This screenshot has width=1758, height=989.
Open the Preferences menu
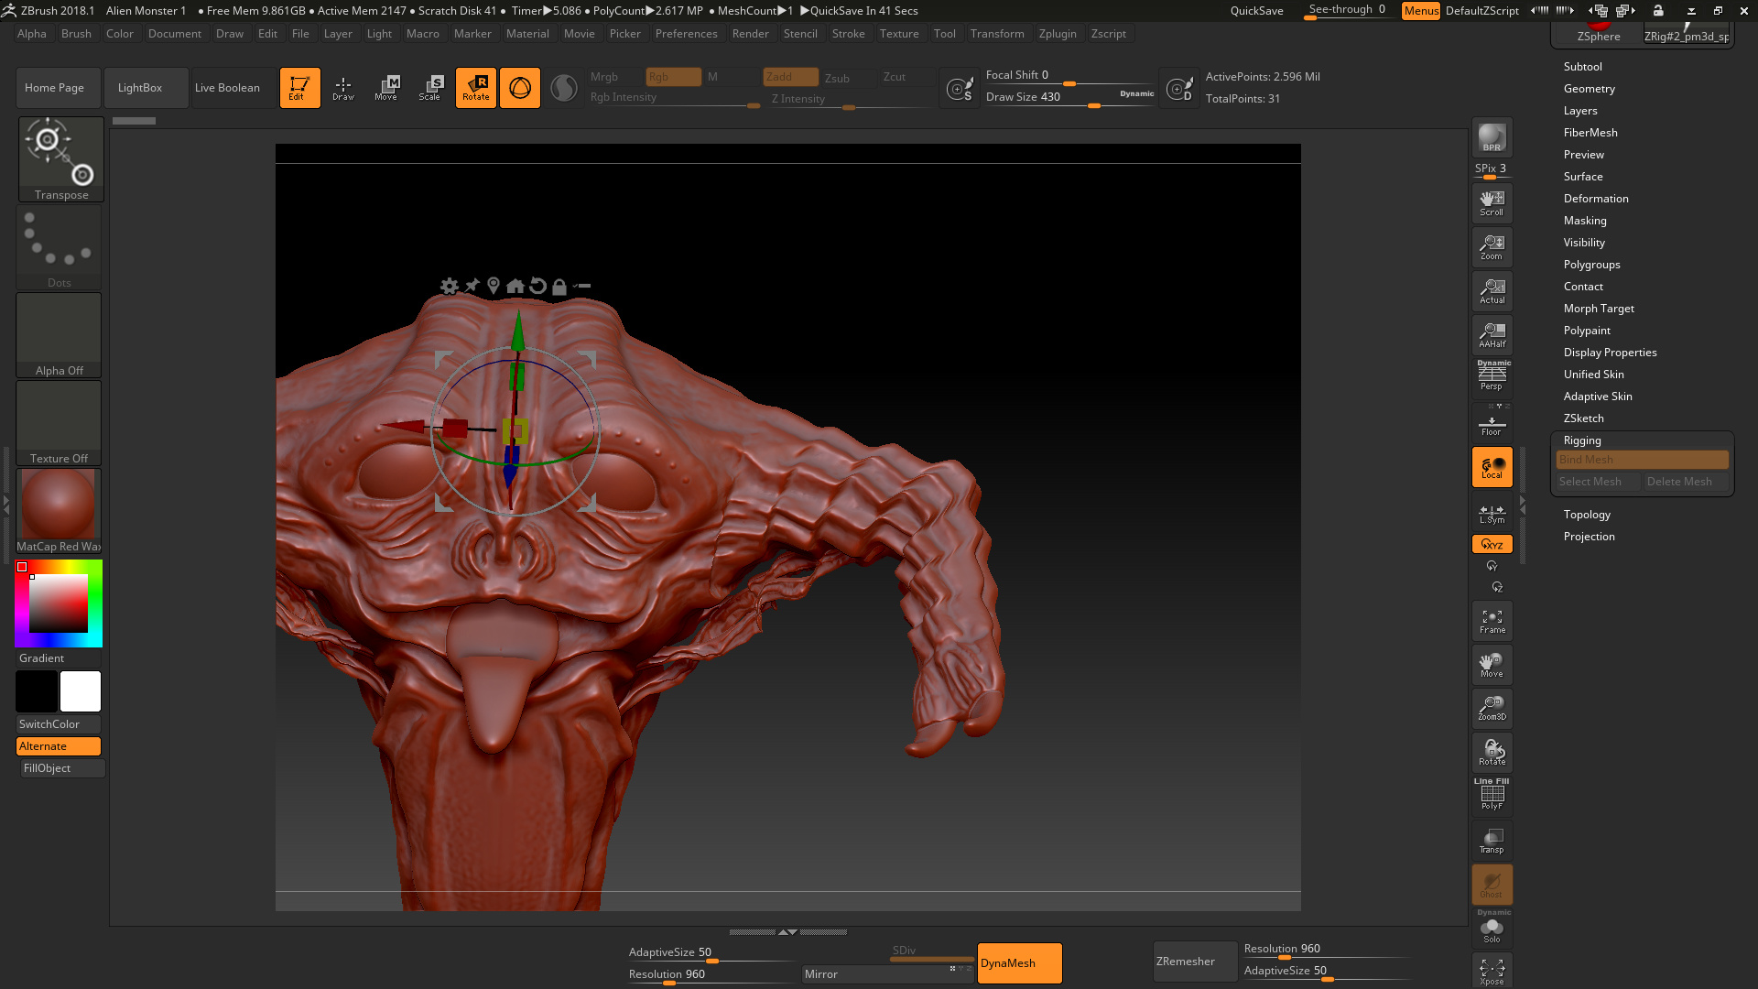pos(686,34)
